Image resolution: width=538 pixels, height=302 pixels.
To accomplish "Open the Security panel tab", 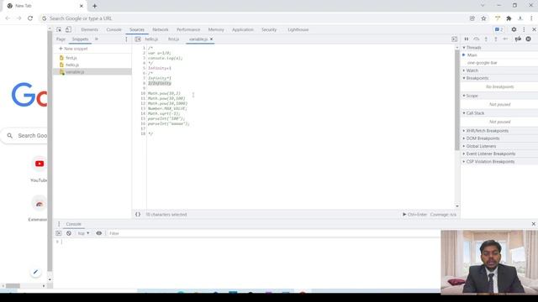I will [269, 30].
